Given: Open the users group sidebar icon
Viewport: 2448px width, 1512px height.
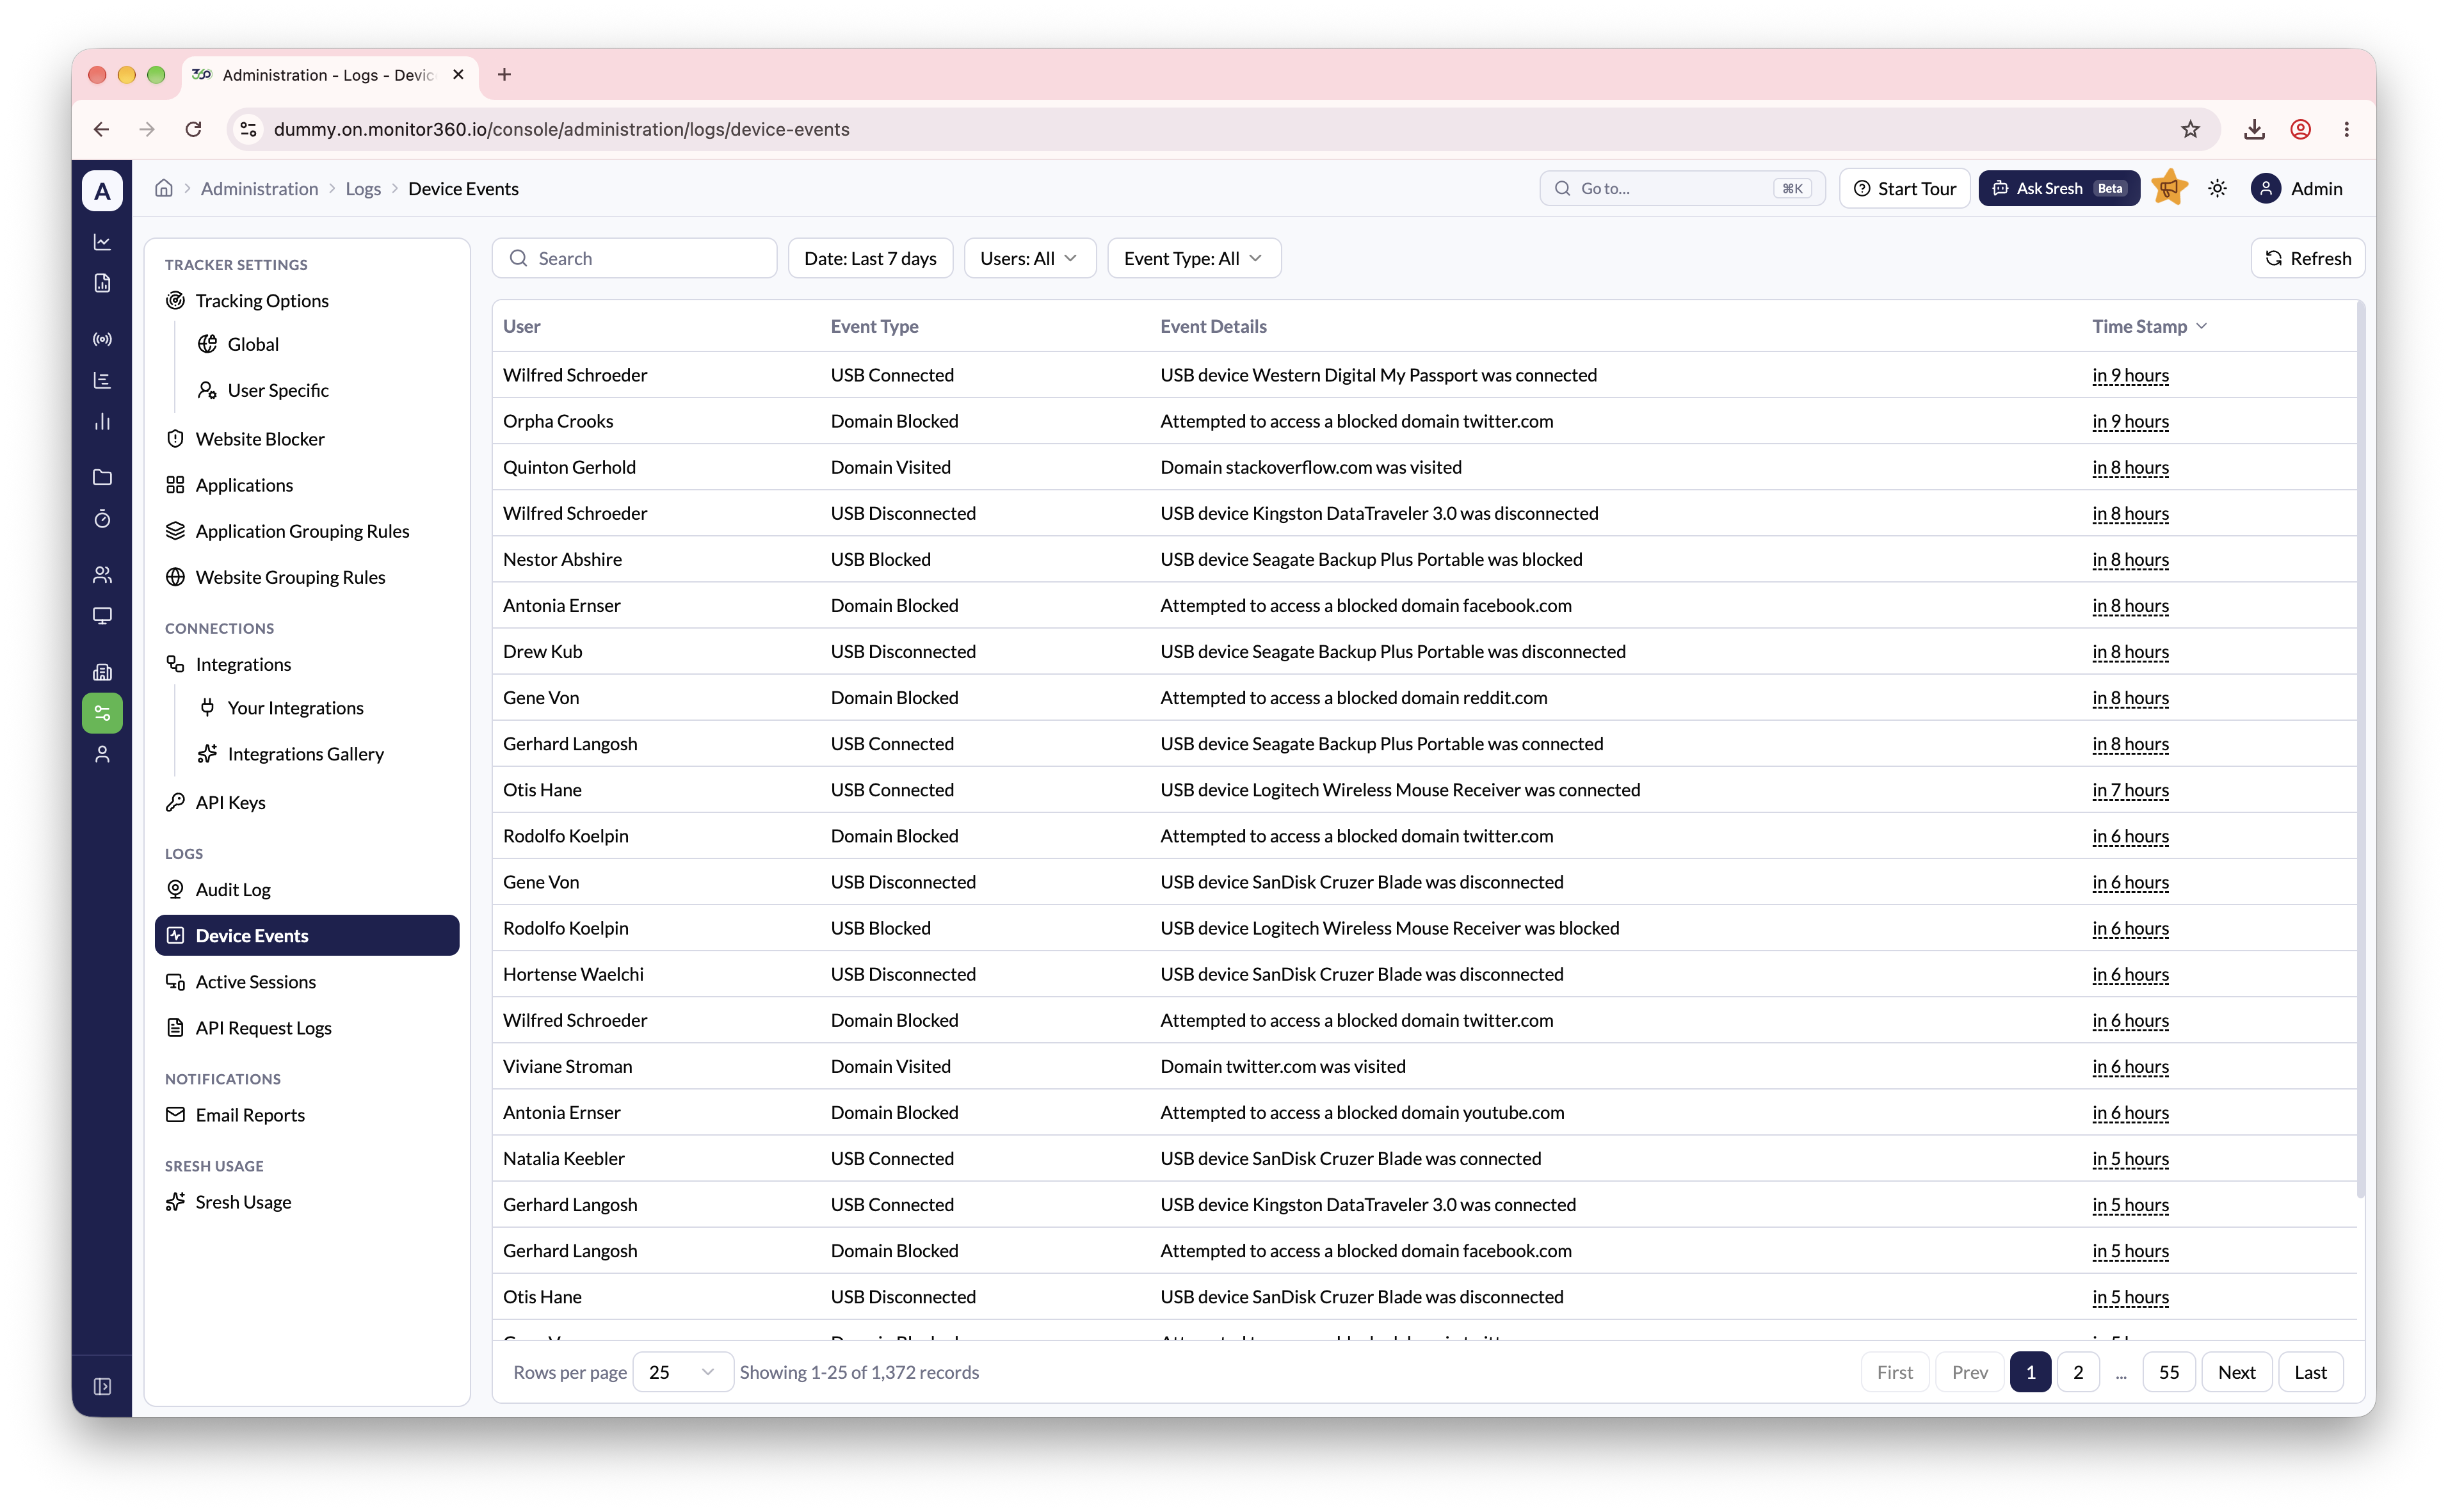Looking at the screenshot, I should coord(102,574).
